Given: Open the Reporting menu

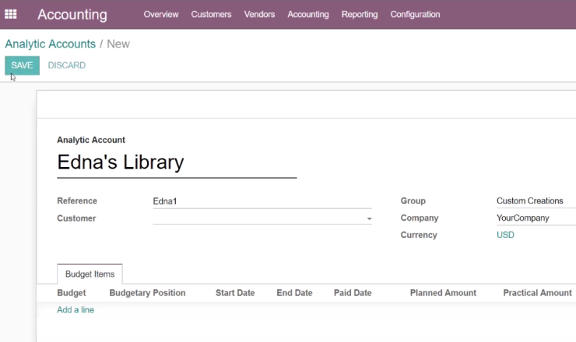Looking at the screenshot, I should 360,14.
